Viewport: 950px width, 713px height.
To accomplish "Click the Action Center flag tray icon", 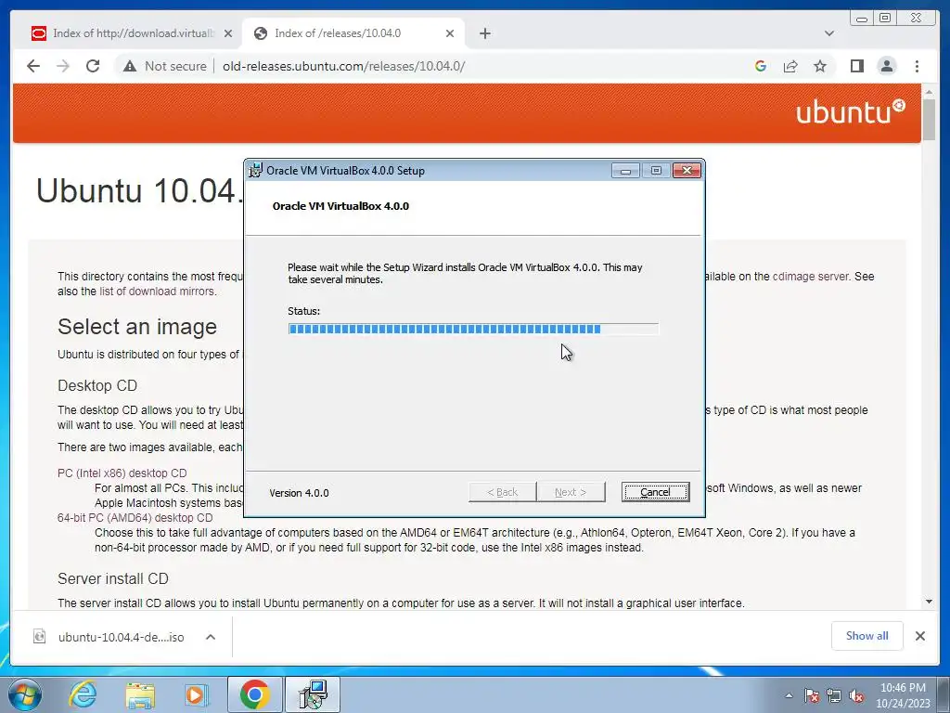I will [812, 695].
